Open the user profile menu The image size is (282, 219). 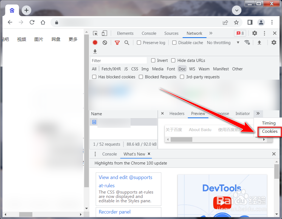(x=261, y=22)
